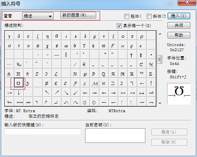
Task: Click the key text Shift+J
Action: [178, 77]
